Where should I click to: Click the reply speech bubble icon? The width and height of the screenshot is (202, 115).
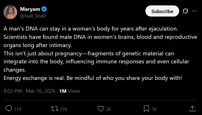9,108
